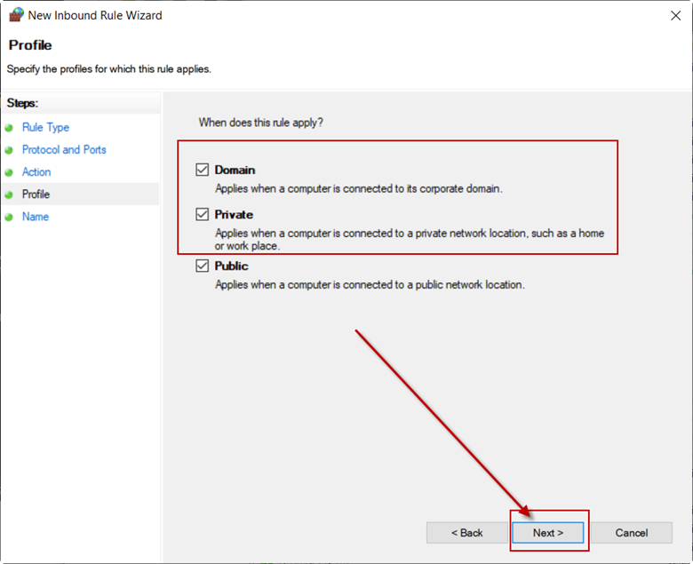Open the Name step link
Image resolution: width=693 pixels, height=564 pixels.
(36, 217)
